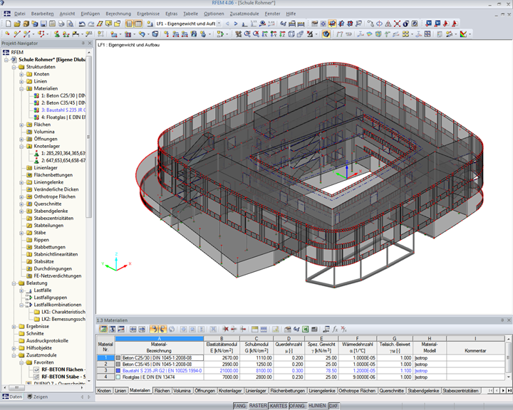Toggle OFANG object snap in status bar
513x410 pixels.
point(297,406)
